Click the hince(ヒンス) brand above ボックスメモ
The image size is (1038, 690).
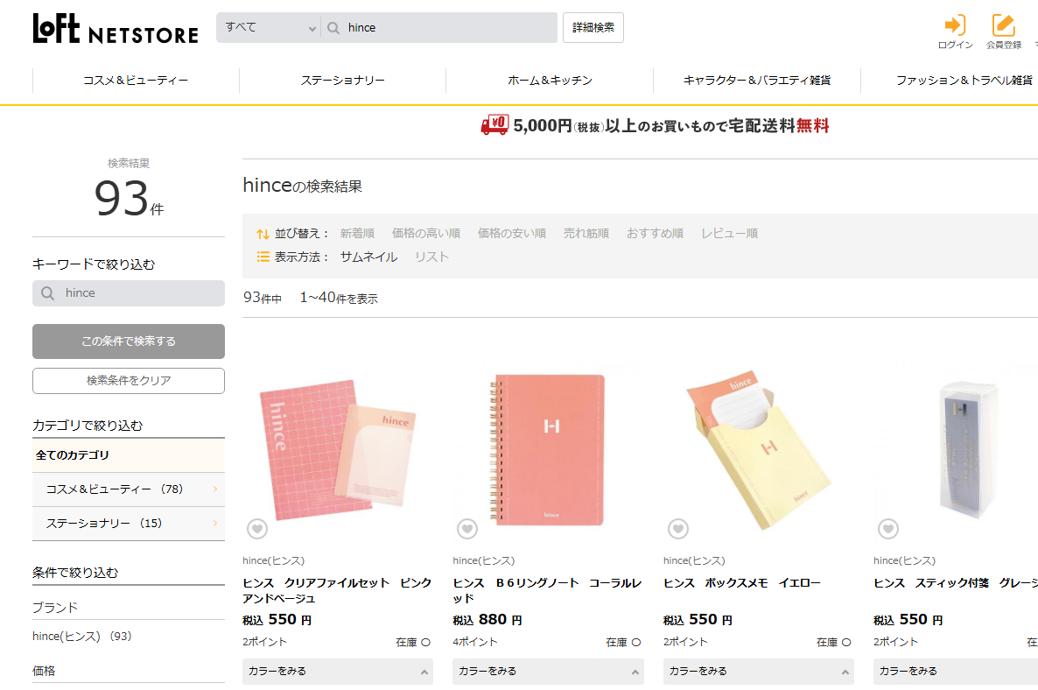point(694,561)
